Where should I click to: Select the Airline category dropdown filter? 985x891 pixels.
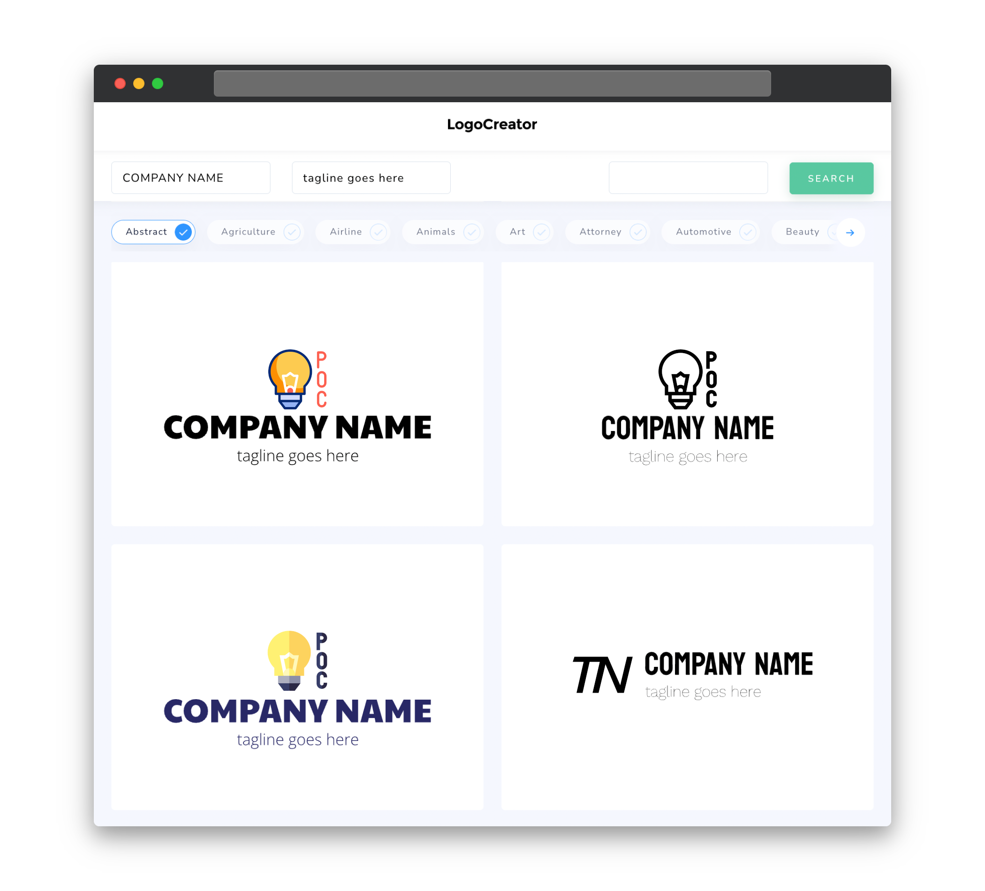click(354, 232)
